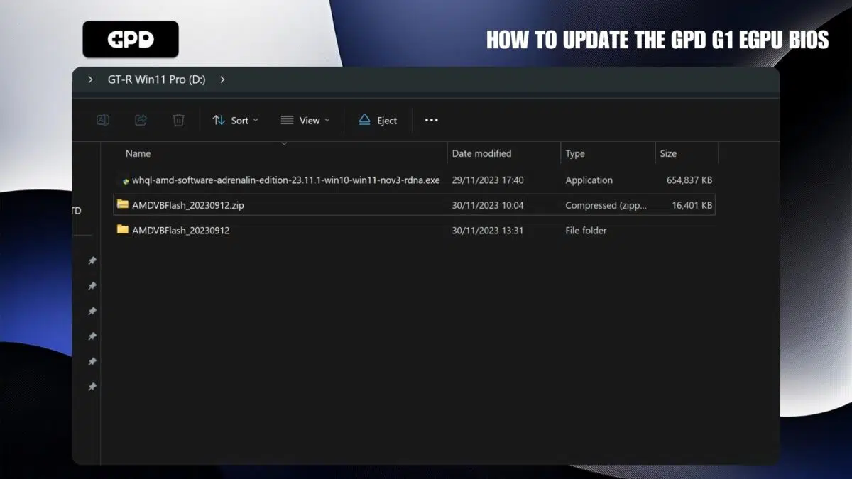
Task: Click the File folder type cell
Action: click(x=586, y=230)
